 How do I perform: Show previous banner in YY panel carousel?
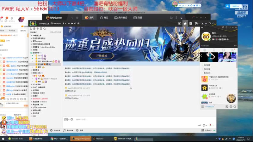click(201, 56)
